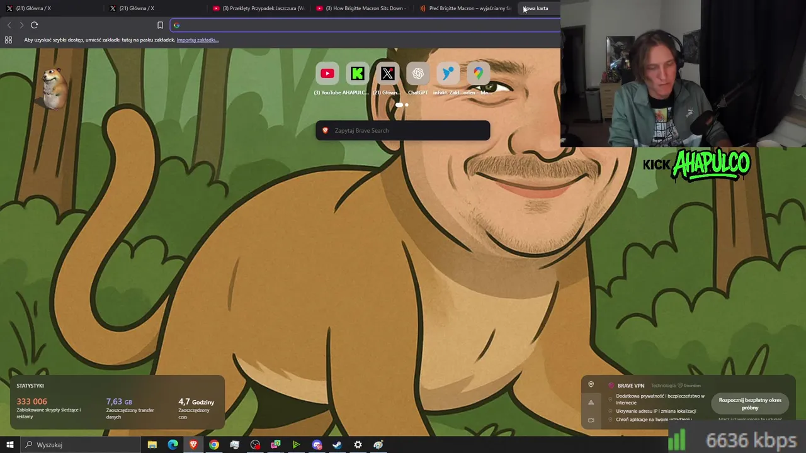This screenshot has height=453, width=806.
Task: Click the Importuj zakładki link
Action: click(x=198, y=40)
